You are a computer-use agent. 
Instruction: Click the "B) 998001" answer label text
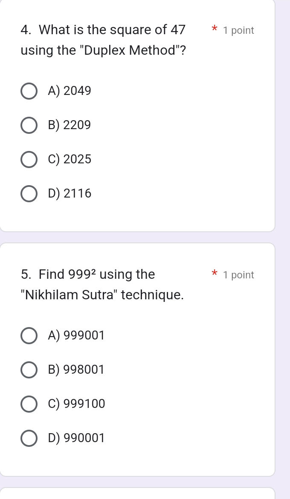pyautogui.click(x=77, y=370)
